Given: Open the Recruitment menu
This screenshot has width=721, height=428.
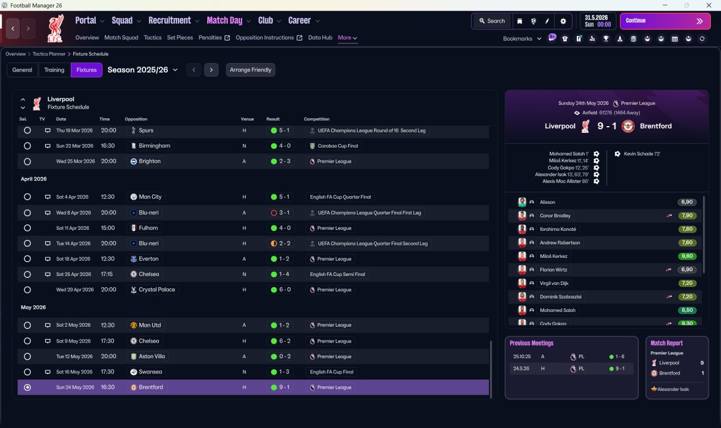Looking at the screenshot, I should pos(173,21).
